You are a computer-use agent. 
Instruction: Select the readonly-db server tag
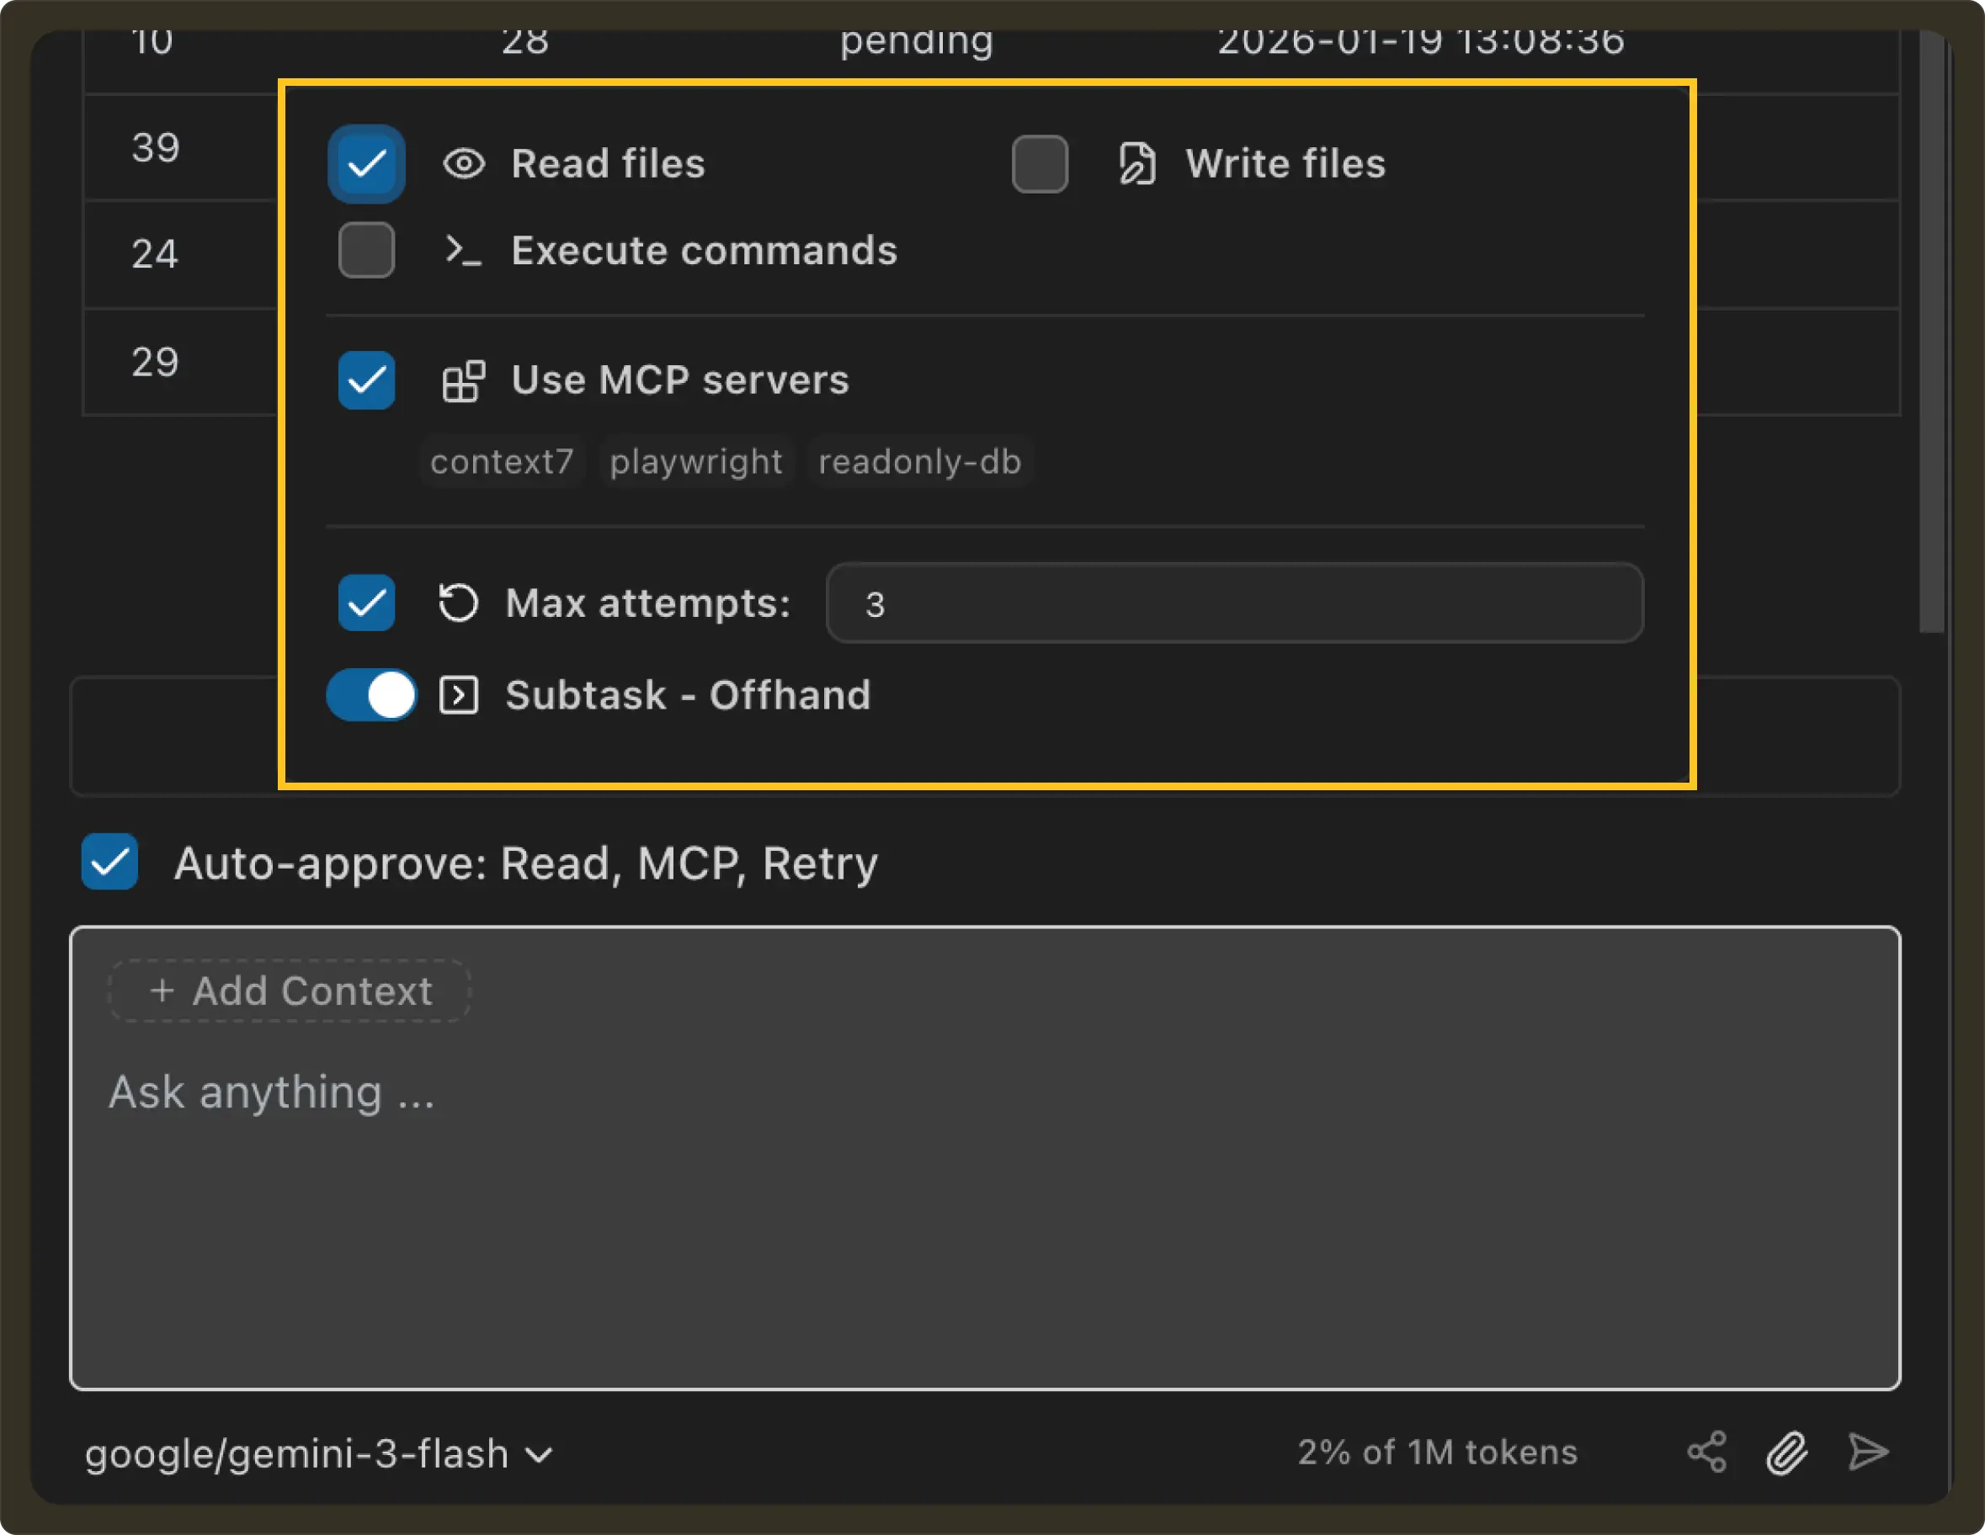pyautogui.click(x=919, y=462)
